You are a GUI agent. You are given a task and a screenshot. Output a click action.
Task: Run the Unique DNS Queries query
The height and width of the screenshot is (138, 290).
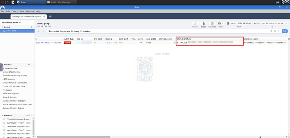[x=11, y=72]
